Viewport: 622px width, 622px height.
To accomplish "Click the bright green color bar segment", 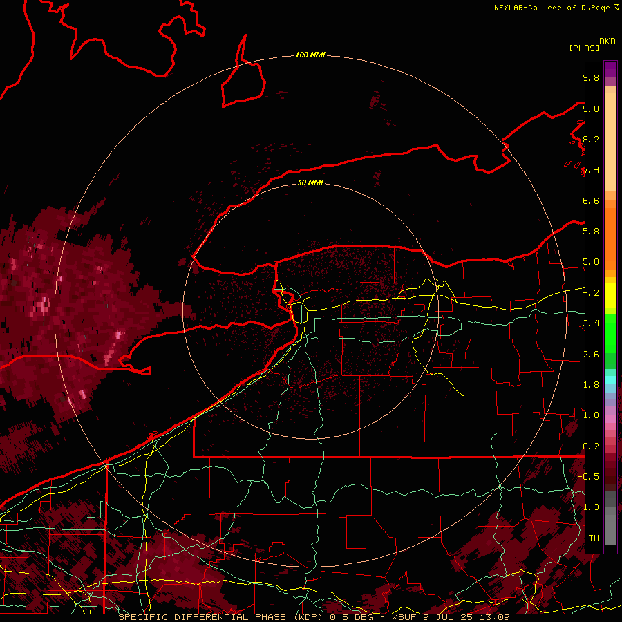I will [610, 334].
